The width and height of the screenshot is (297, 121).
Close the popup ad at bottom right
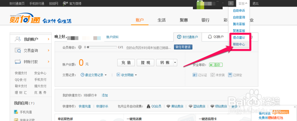(x=295, y=107)
